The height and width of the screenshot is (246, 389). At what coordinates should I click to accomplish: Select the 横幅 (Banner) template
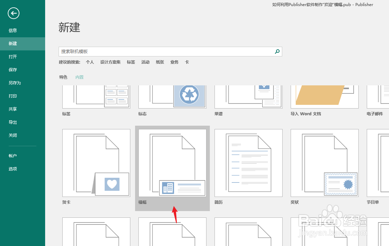point(172,163)
